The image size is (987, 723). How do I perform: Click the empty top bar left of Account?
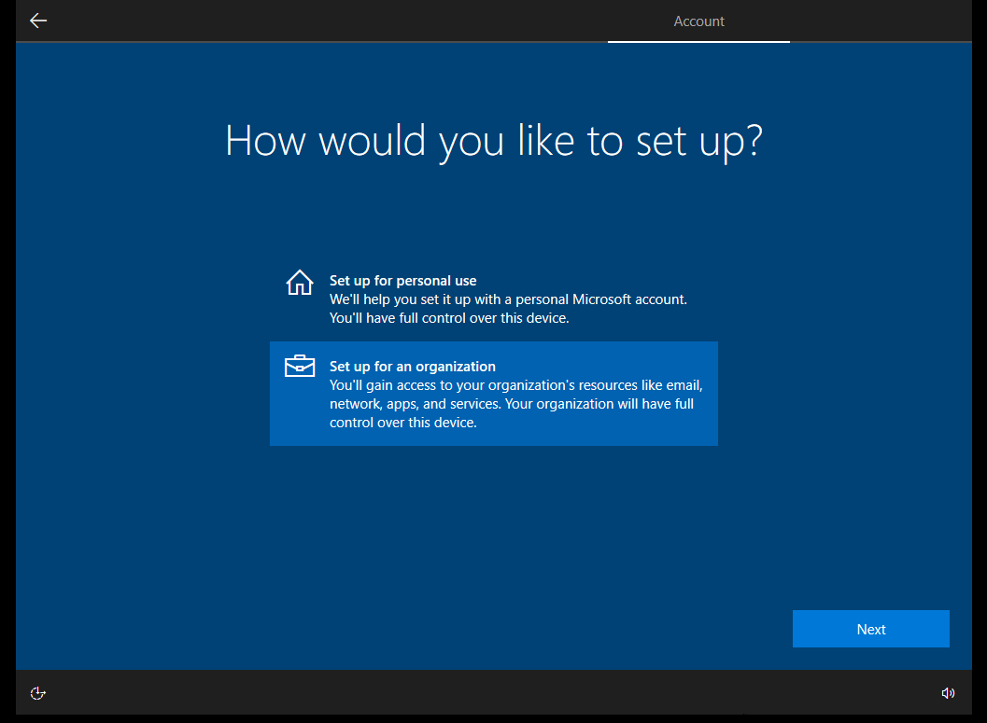click(x=327, y=21)
